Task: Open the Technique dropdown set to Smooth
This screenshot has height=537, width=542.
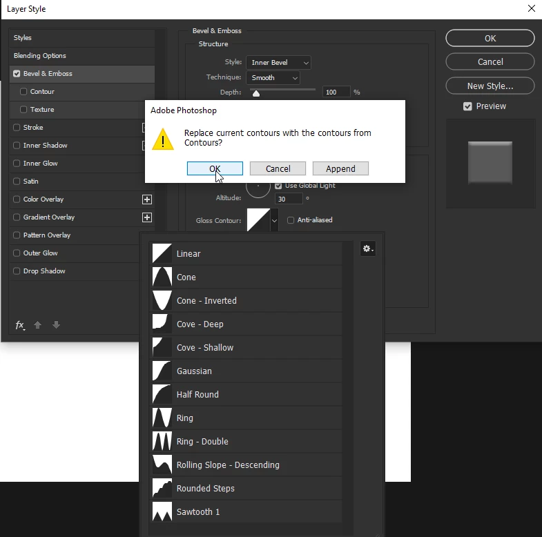Action: tap(273, 78)
